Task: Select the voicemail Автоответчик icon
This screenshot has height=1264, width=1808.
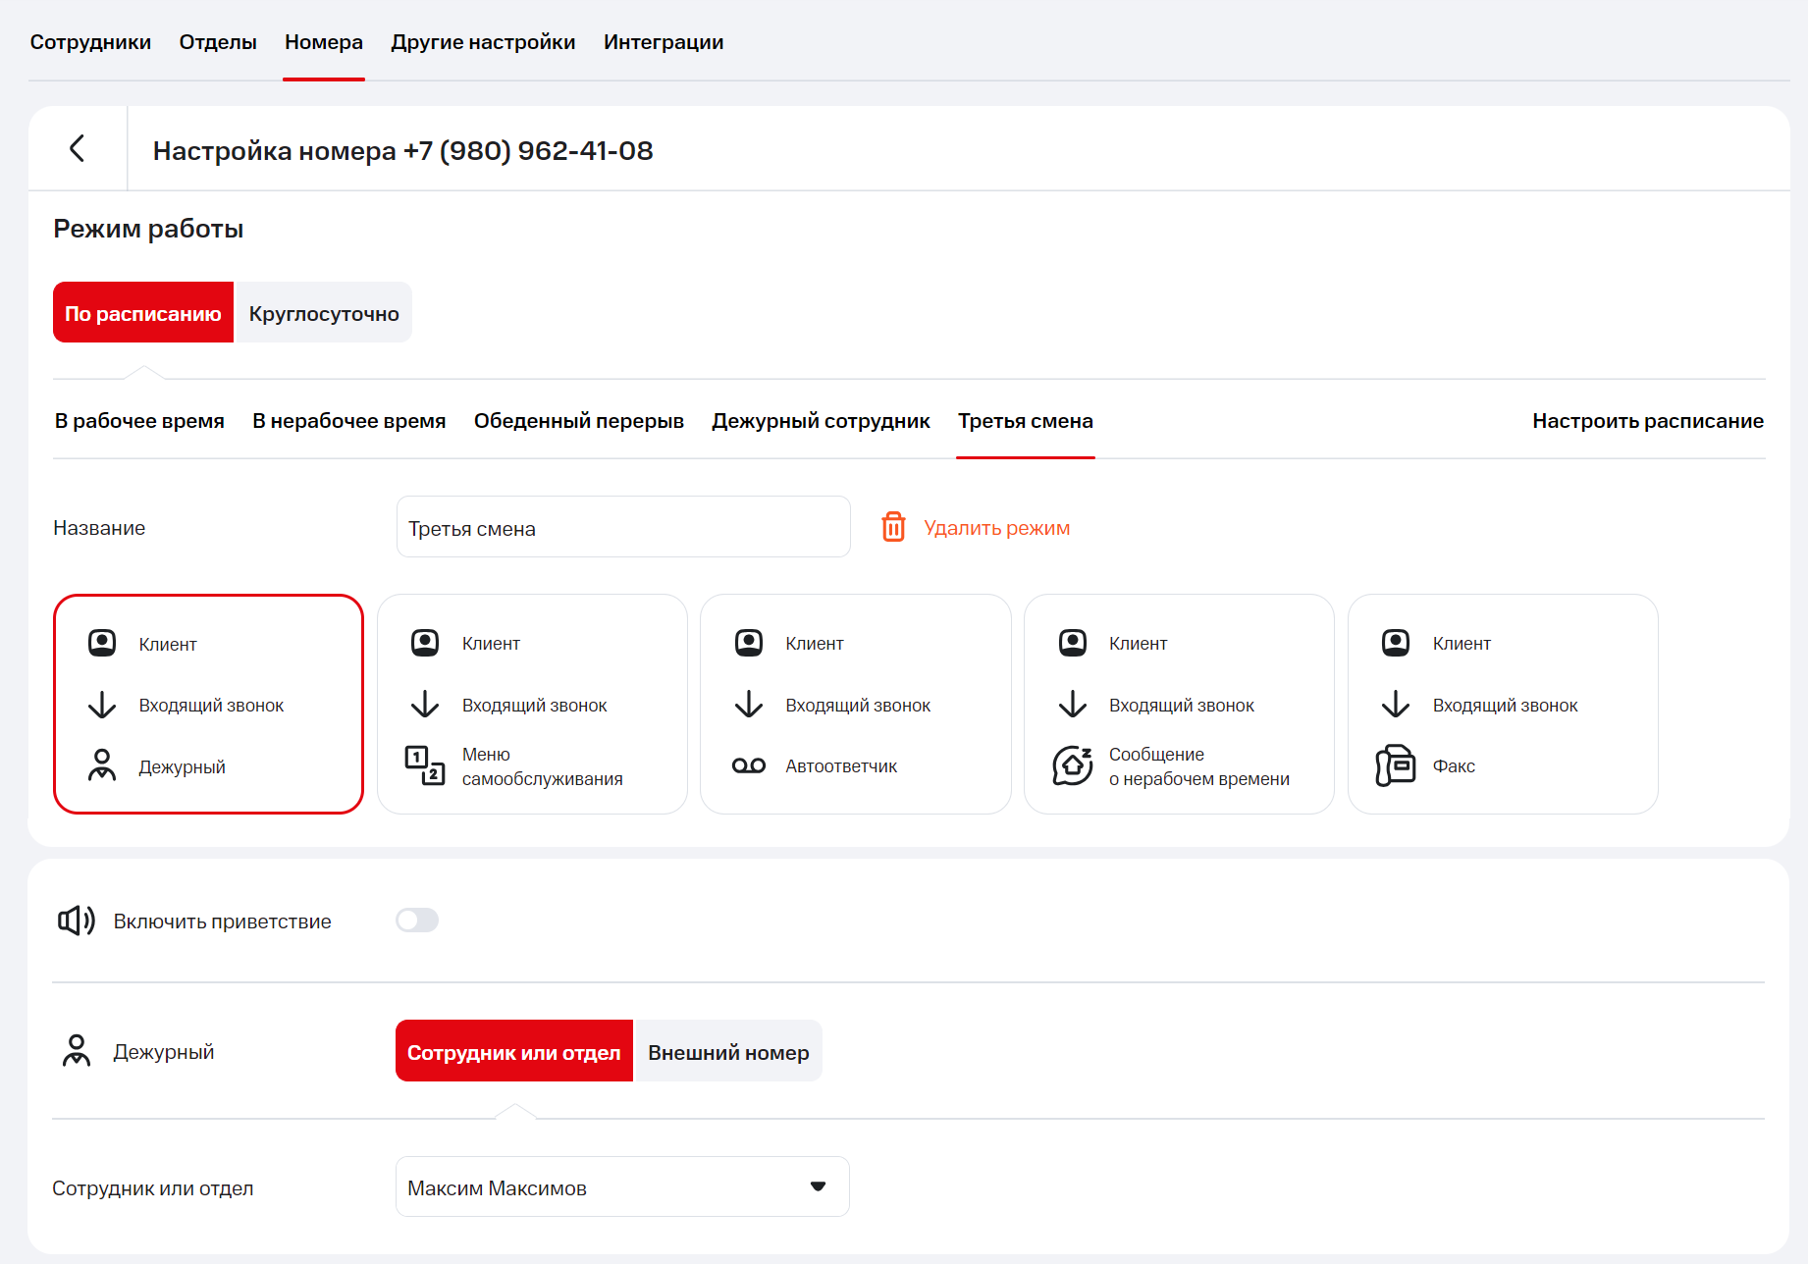Action: (749, 765)
